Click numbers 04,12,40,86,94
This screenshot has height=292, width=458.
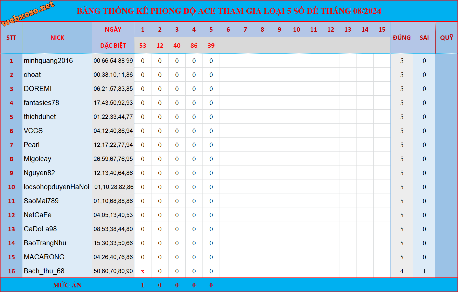coord(113,131)
